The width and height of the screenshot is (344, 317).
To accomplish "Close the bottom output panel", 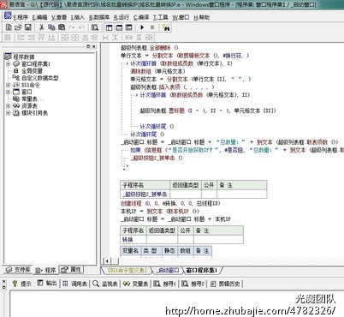I will click(x=3, y=282).
